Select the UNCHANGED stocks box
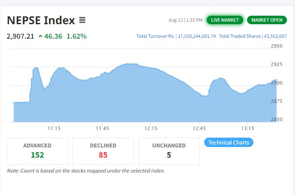This screenshot has height=195, width=295. point(169,151)
